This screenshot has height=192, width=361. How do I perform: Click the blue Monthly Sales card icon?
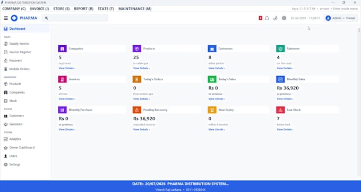pyautogui.click(x=280, y=79)
